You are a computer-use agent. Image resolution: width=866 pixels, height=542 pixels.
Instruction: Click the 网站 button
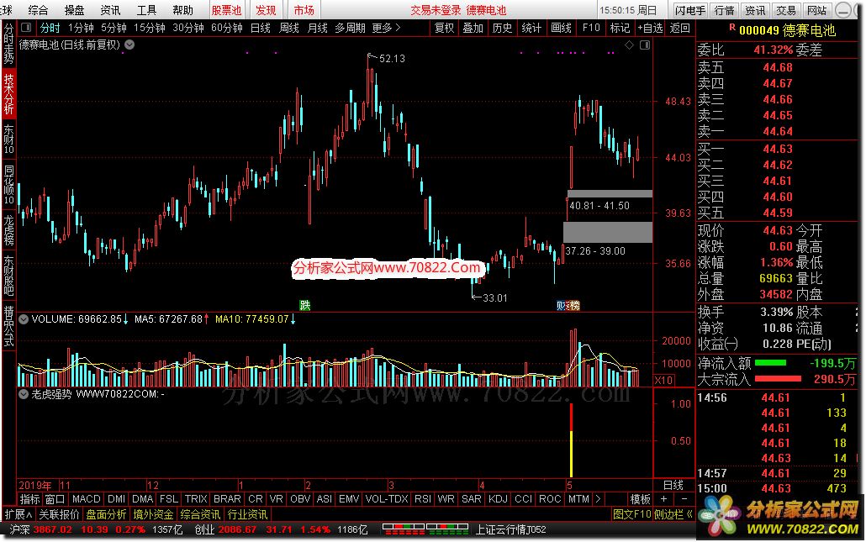[x=817, y=10]
